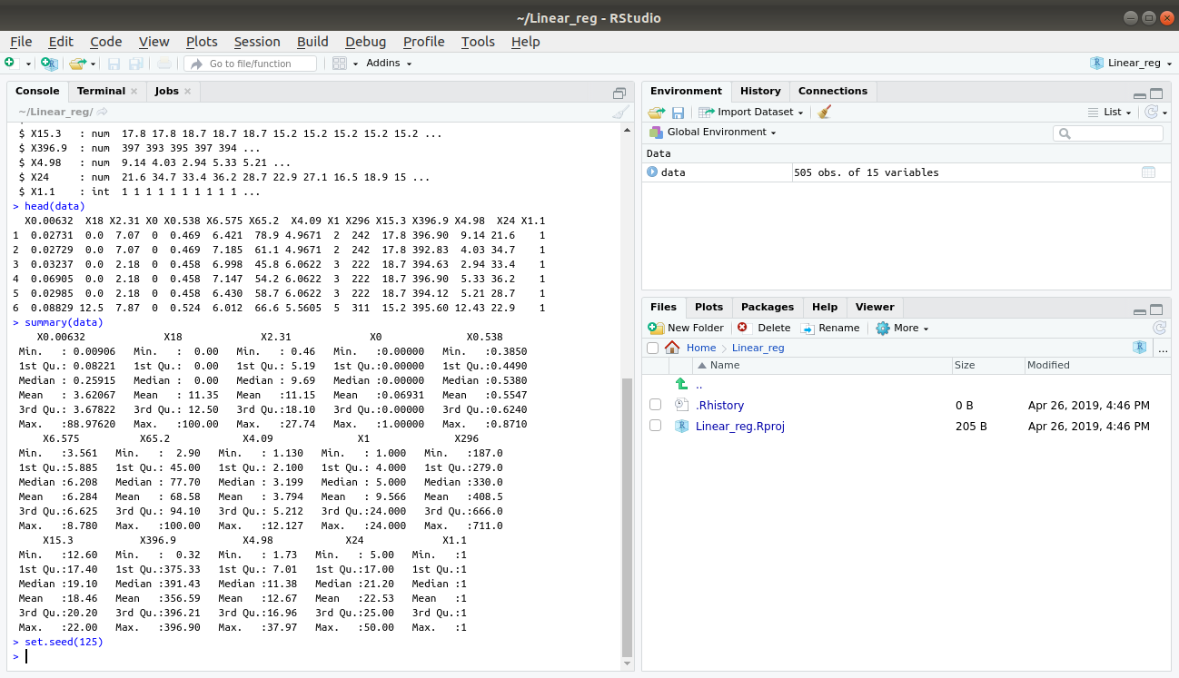Open the Import Dataset dropdown
This screenshot has height=678, width=1179.
click(751, 113)
